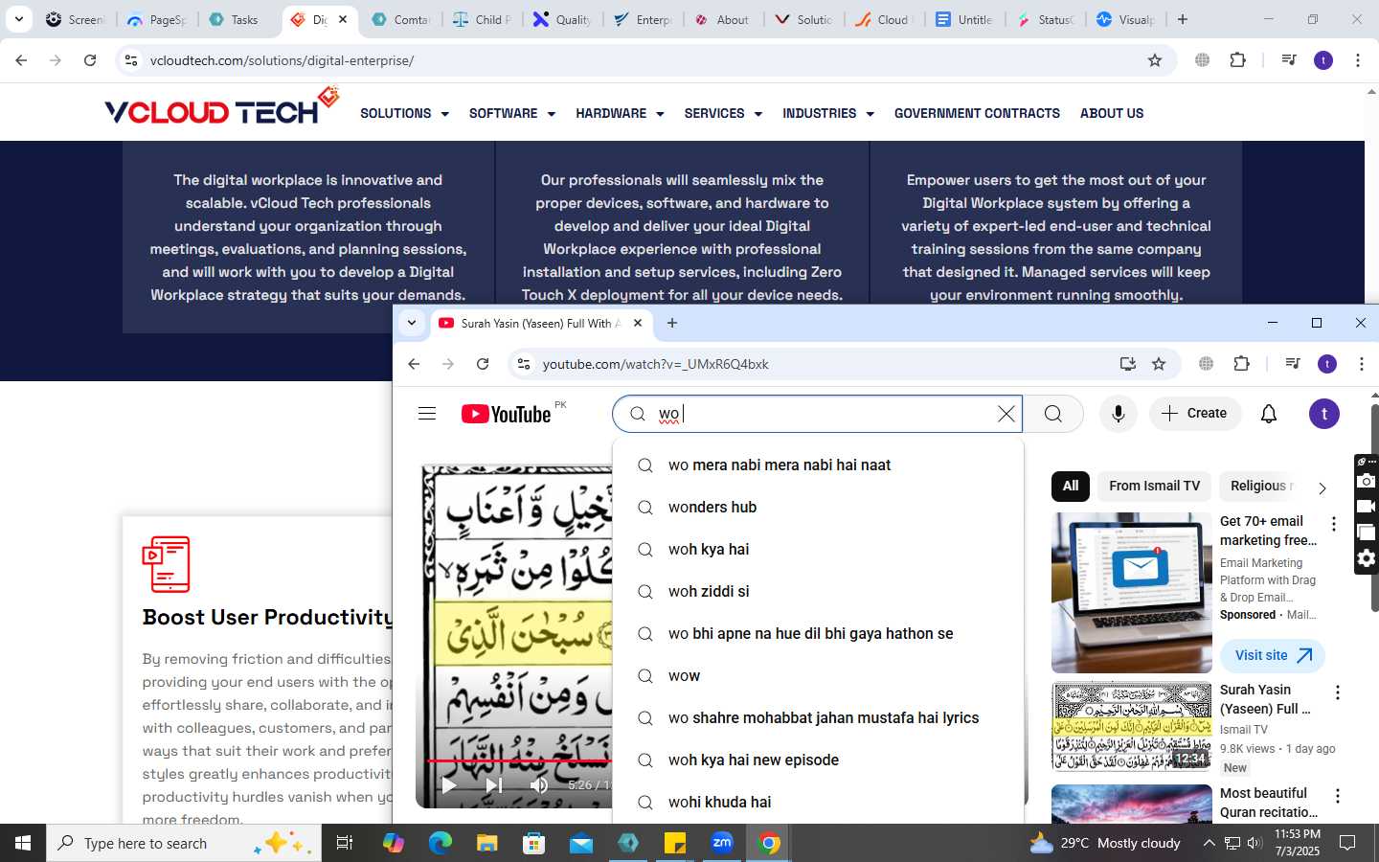Select suggestion 'wonders hub'
This screenshot has width=1379, height=862.
click(x=818, y=507)
